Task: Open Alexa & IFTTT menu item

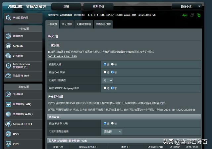Action: pyautogui.click(x=23, y=124)
